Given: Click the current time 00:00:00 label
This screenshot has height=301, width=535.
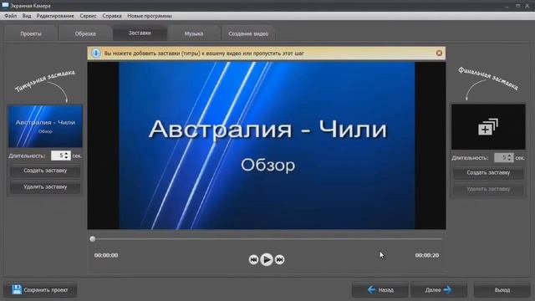Looking at the screenshot, I should pyautogui.click(x=106, y=255).
